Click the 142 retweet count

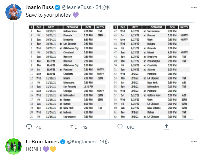coord(84,127)
